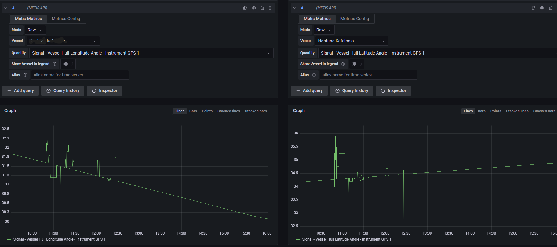This screenshot has height=247, width=557.
Task: Delete query A in the left panel
Action: pos(262,8)
